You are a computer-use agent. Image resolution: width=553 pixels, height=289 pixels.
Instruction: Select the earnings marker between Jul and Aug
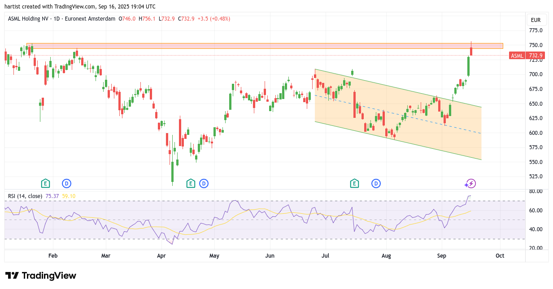click(354, 183)
